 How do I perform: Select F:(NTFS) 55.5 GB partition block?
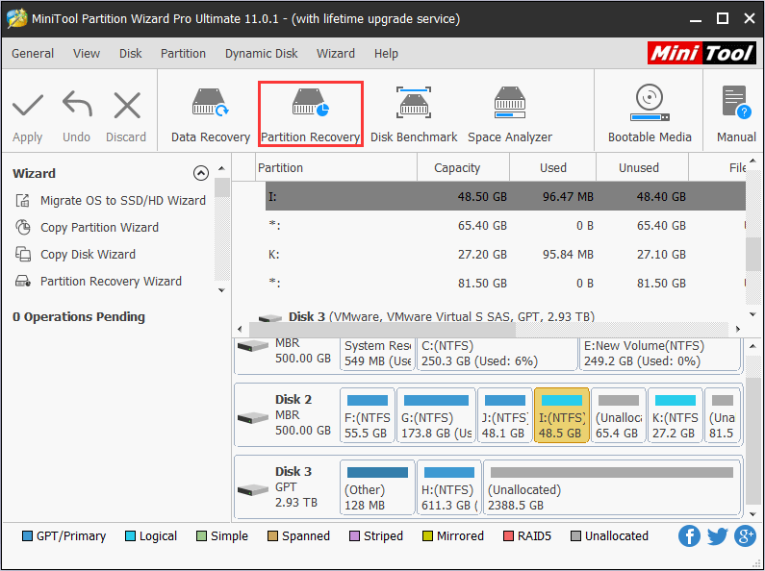(x=368, y=415)
